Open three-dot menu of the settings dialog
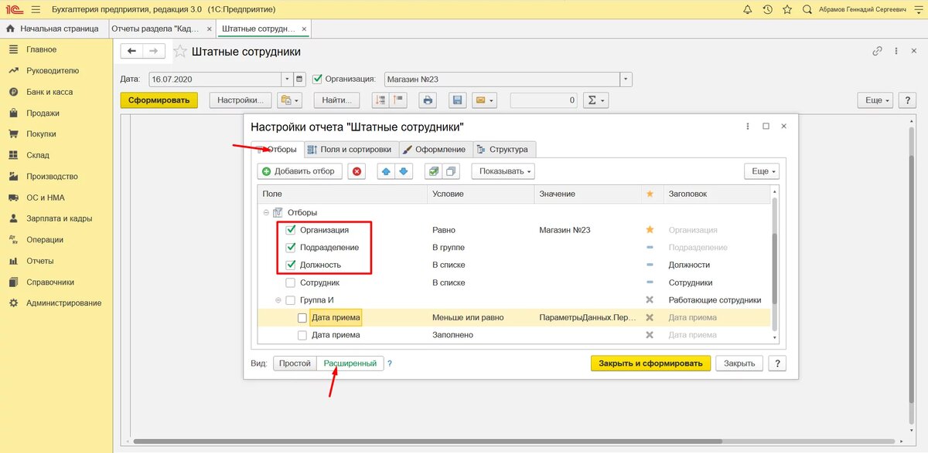 (747, 126)
